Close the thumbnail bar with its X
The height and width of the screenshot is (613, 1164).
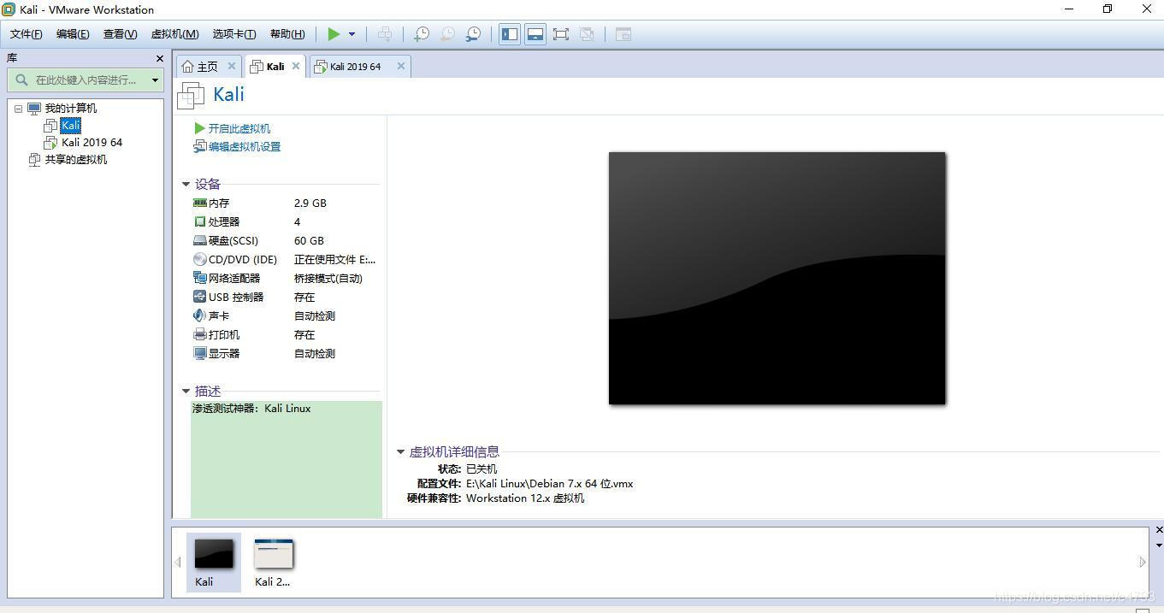[1159, 530]
